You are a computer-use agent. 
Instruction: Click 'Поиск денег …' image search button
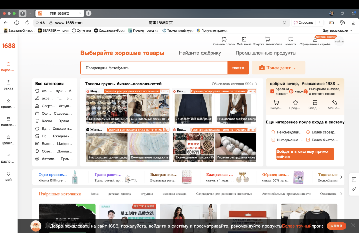click(279, 68)
